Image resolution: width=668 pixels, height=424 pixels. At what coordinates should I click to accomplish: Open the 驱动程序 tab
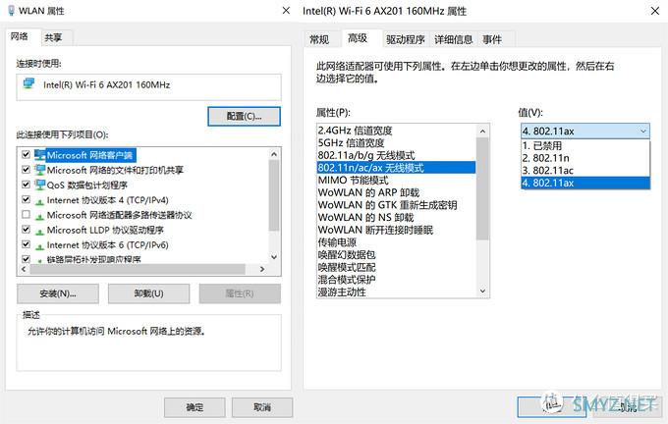point(406,39)
